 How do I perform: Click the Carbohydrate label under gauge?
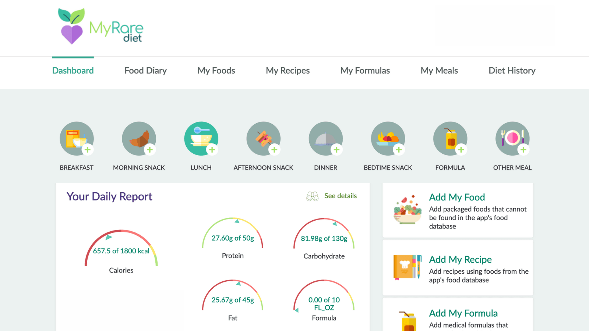click(x=324, y=256)
